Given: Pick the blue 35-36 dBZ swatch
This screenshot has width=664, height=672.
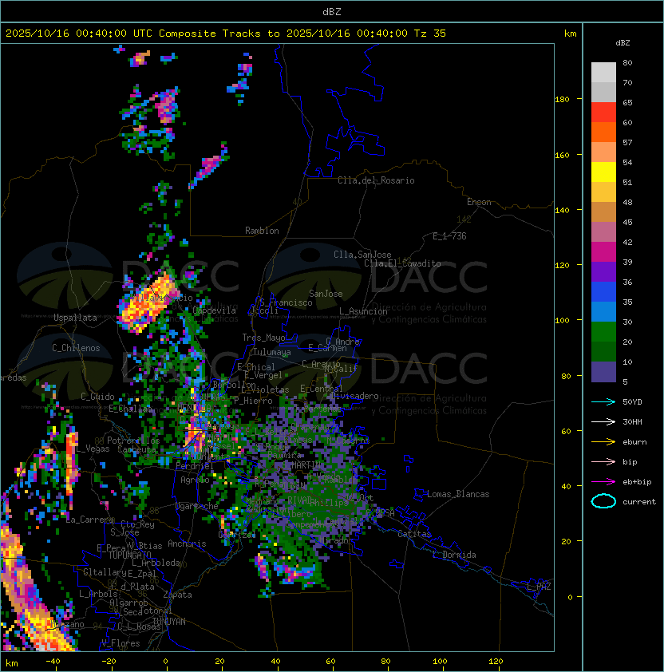Looking at the screenshot, I should pyautogui.click(x=603, y=292).
